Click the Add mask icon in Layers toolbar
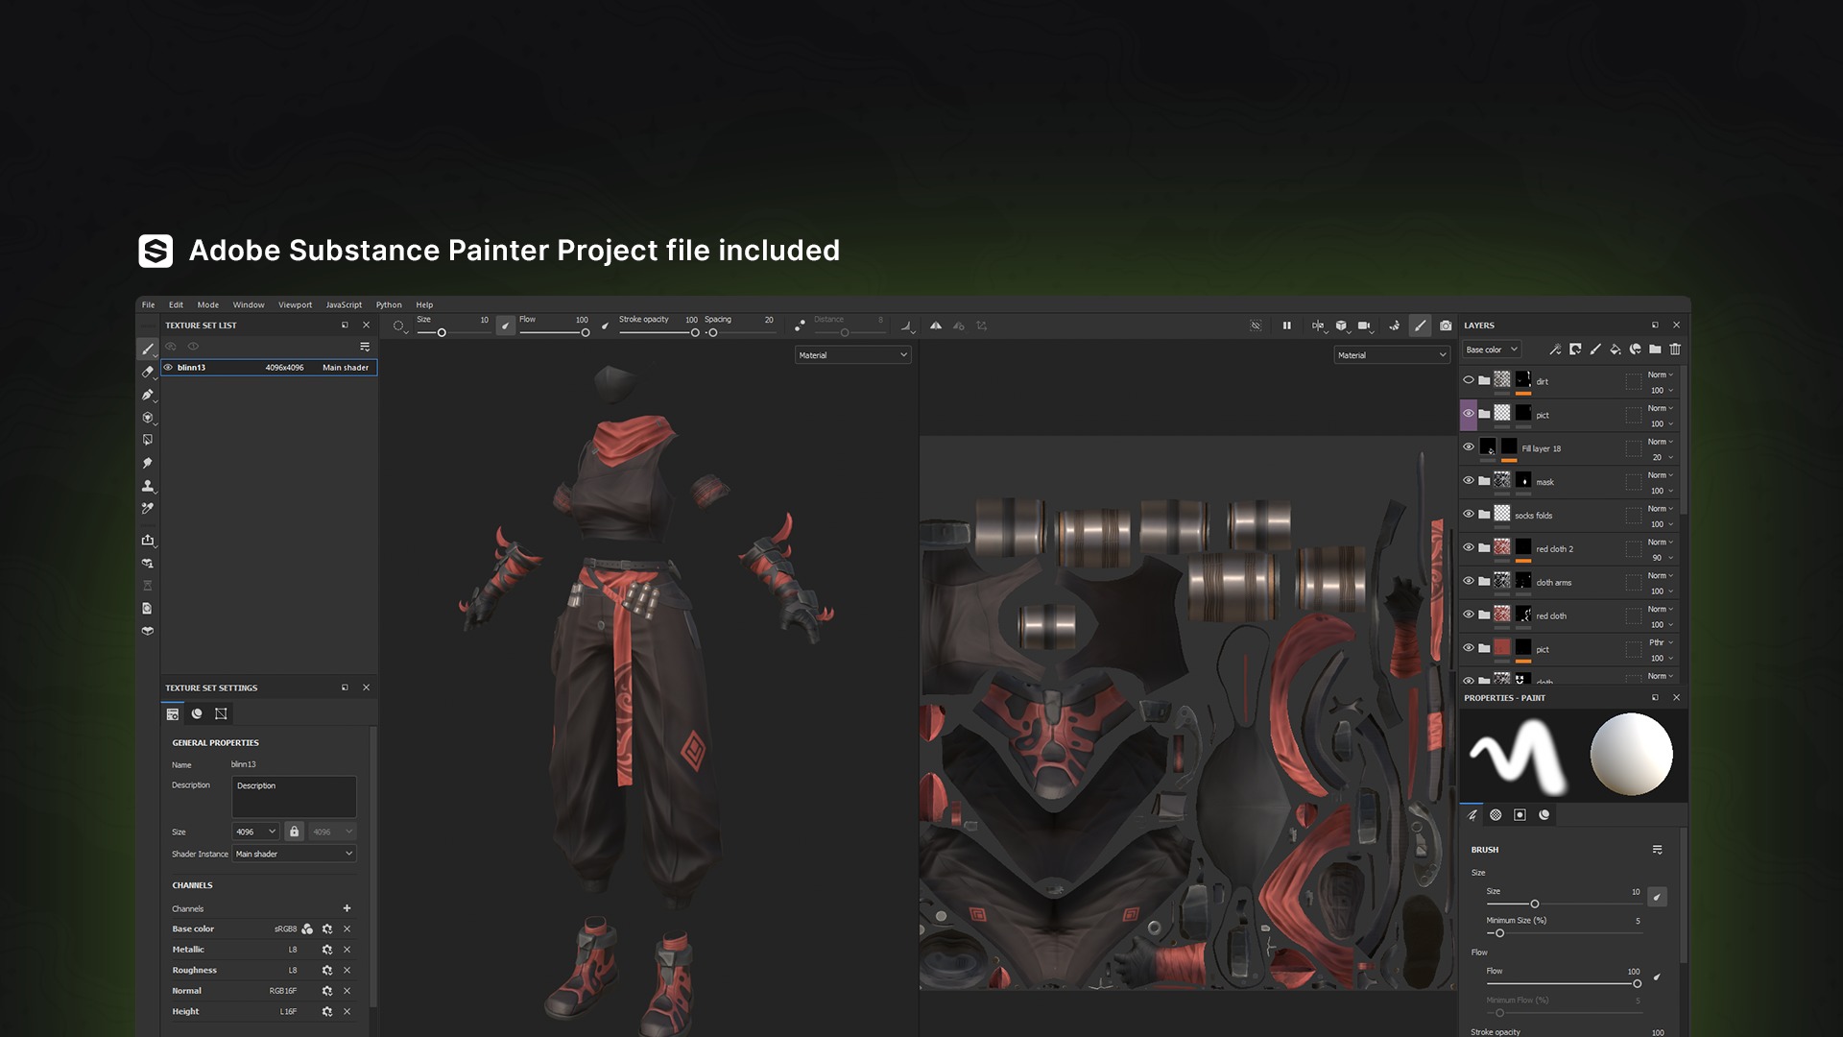The width and height of the screenshot is (1843, 1037). [x=1575, y=350]
